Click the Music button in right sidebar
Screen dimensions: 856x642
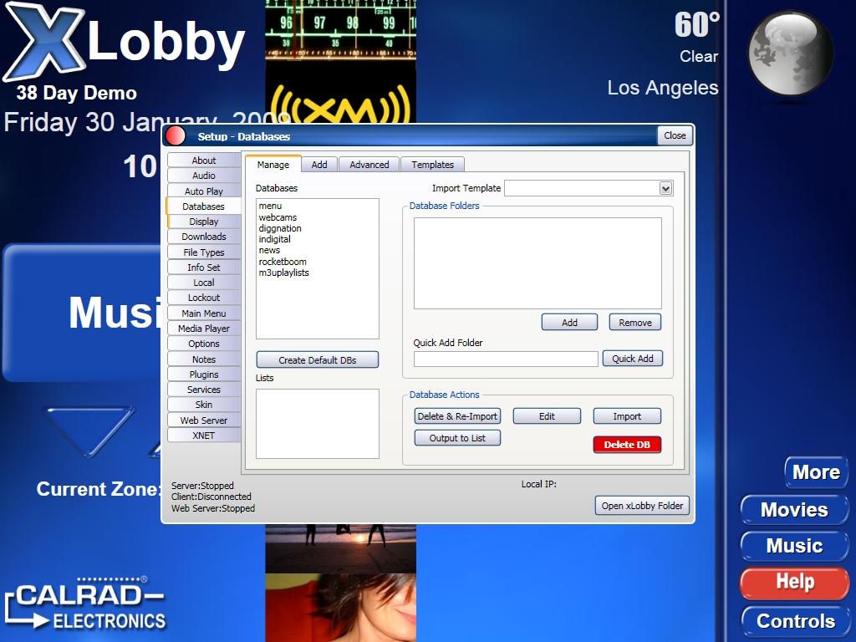tap(794, 545)
